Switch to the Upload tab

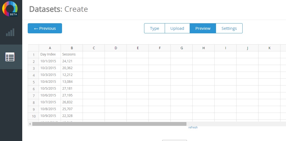click(177, 28)
